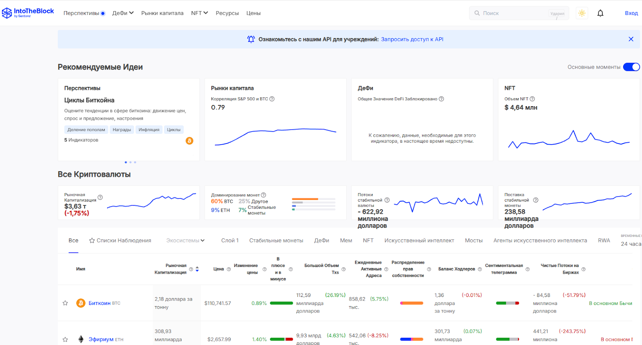
Task: Open the S&P 500 correlation chart
Action: [275, 136]
